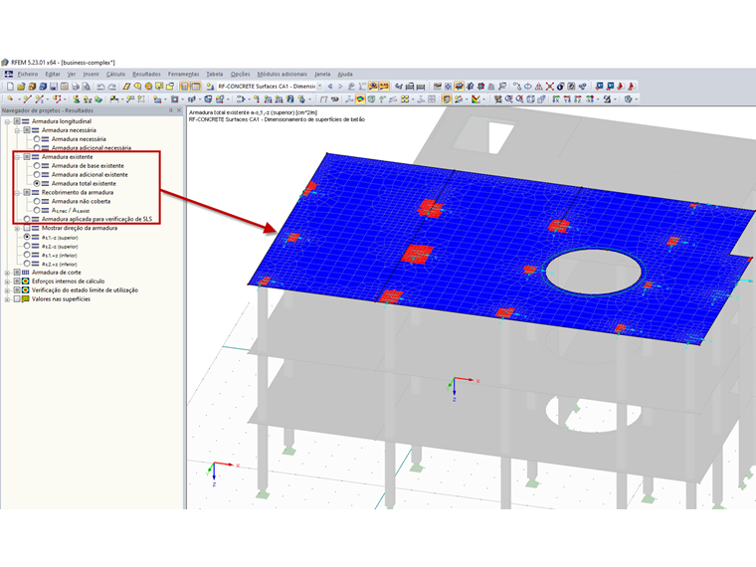This screenshot has width=756, height=567.
Task: Open the Ficheiro menu
Action: click(28, 74)
